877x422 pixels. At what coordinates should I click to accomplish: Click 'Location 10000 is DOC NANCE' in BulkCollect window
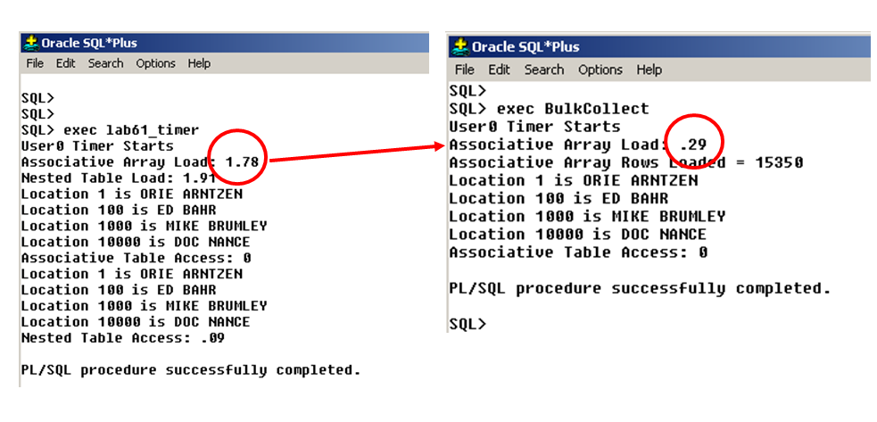tap(578, 234)
